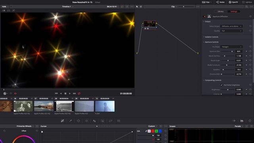Reset Aperture Diffraction effect settings
254x143 pixels.
coord(250,17)
